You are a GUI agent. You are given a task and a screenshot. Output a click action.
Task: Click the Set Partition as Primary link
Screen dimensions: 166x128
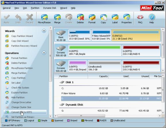(x=23, y=117)
